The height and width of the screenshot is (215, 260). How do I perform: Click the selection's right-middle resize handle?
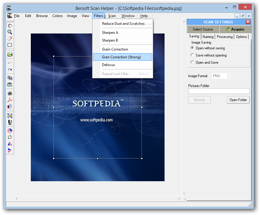pyautogui.click(x=142, y=107)
